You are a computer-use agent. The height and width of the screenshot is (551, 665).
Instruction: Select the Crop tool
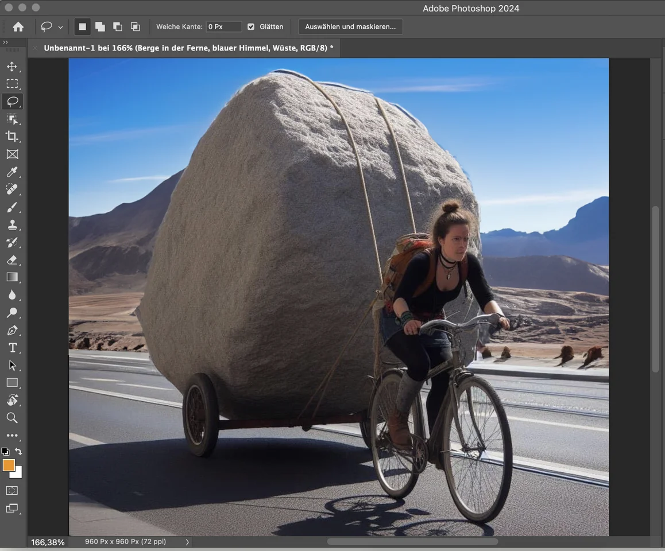(12, 137)
